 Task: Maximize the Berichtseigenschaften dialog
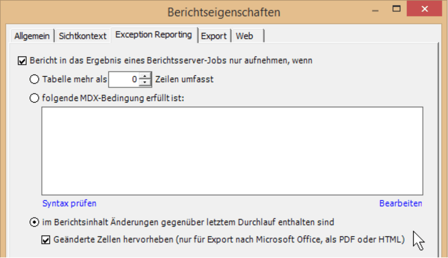[x=396, y=9]
